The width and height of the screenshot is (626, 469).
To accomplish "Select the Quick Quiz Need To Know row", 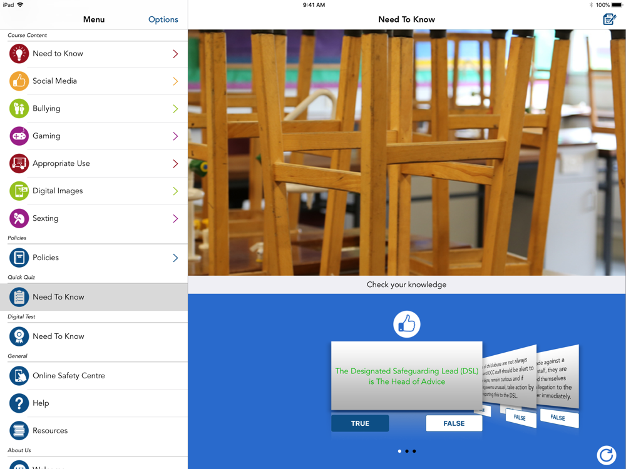I will pos(94,297).
